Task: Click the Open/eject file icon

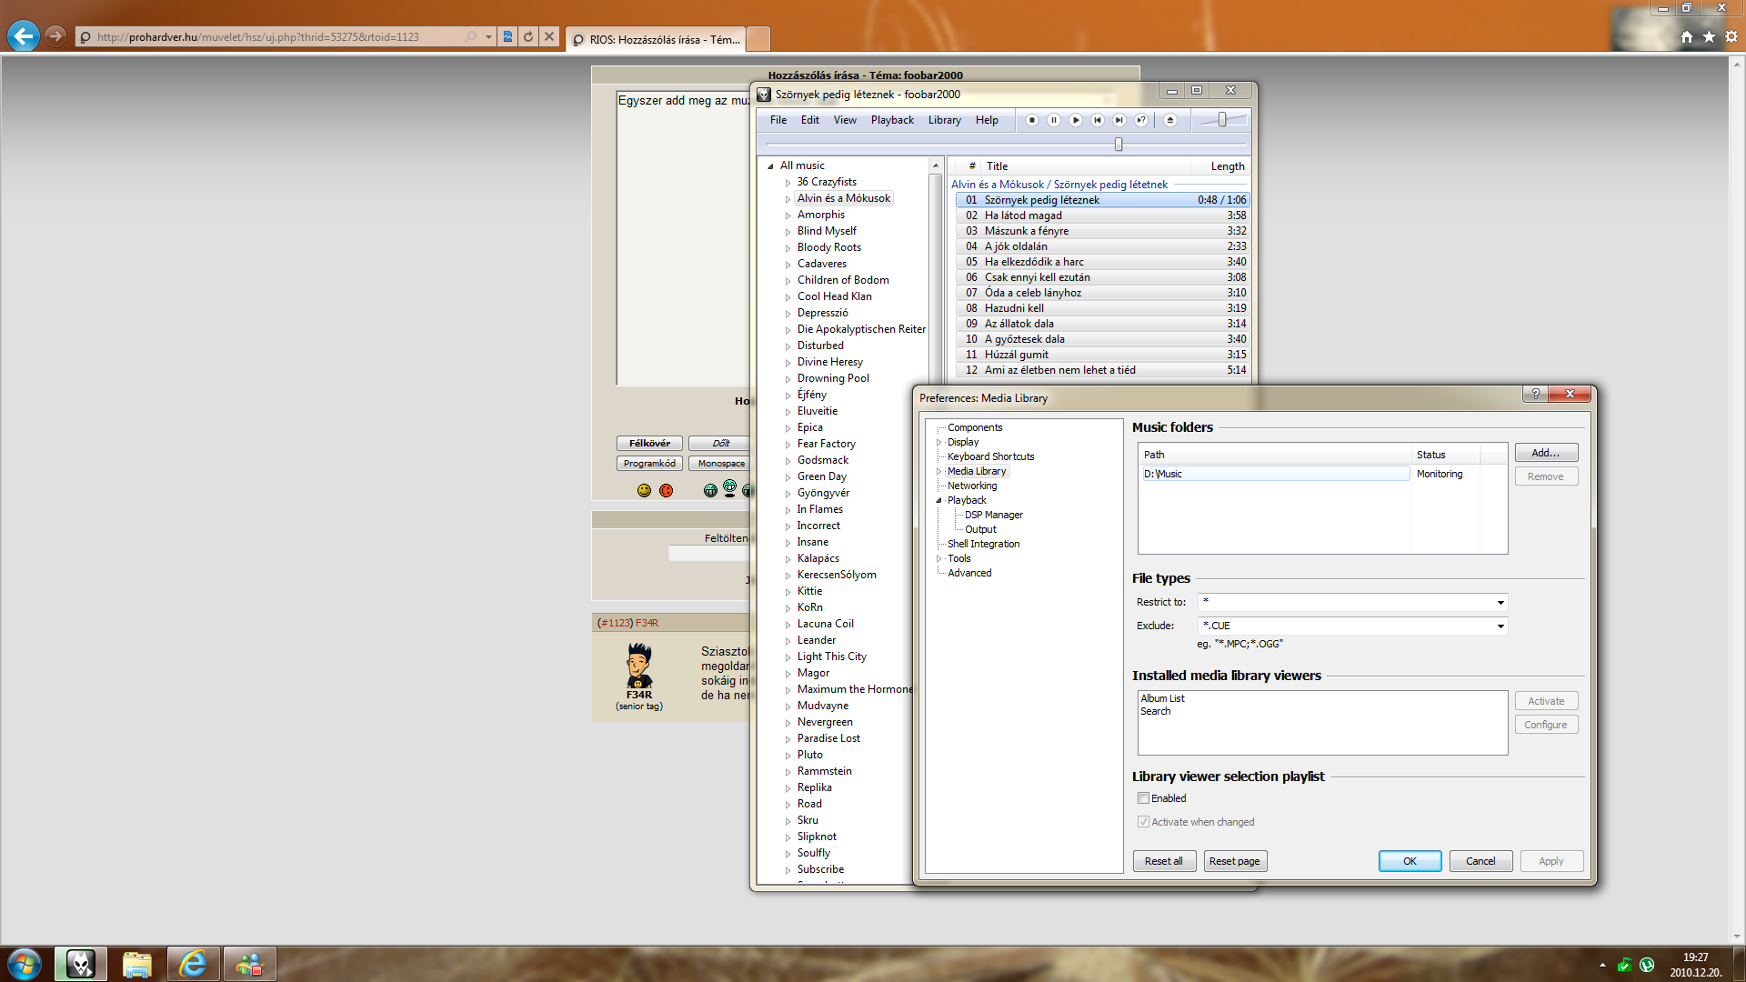Action: click(x=1170, y=120)
